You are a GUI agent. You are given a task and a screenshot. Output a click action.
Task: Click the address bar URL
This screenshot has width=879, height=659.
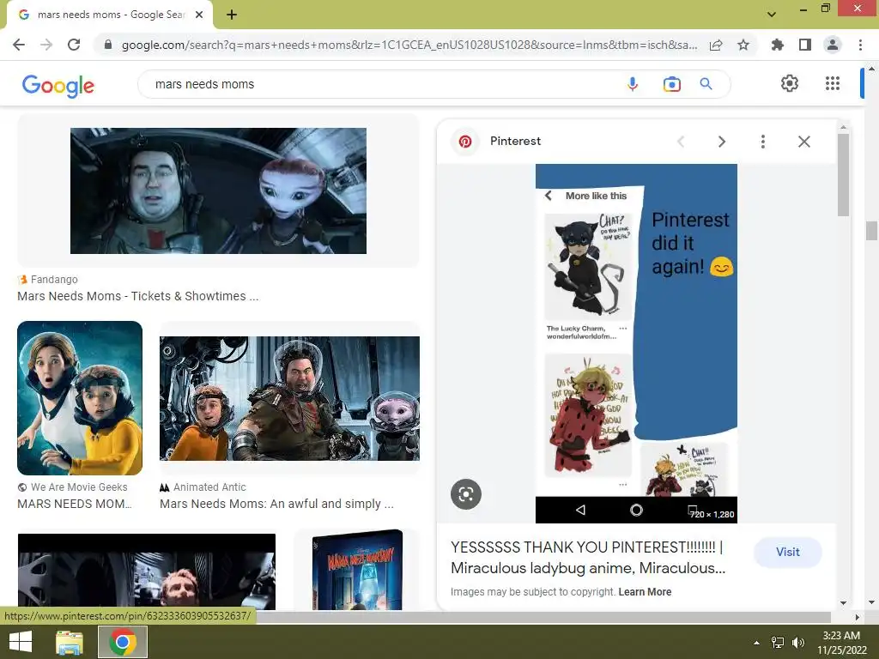click(409, 45)
